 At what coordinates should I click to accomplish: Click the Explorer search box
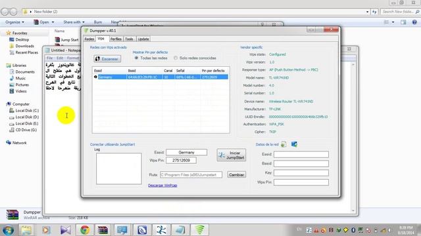[400, 12]
